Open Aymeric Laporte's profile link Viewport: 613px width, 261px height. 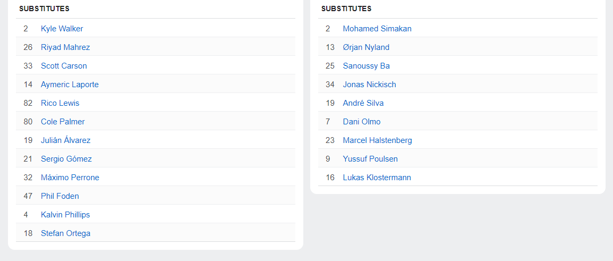[x=70, y=85]
